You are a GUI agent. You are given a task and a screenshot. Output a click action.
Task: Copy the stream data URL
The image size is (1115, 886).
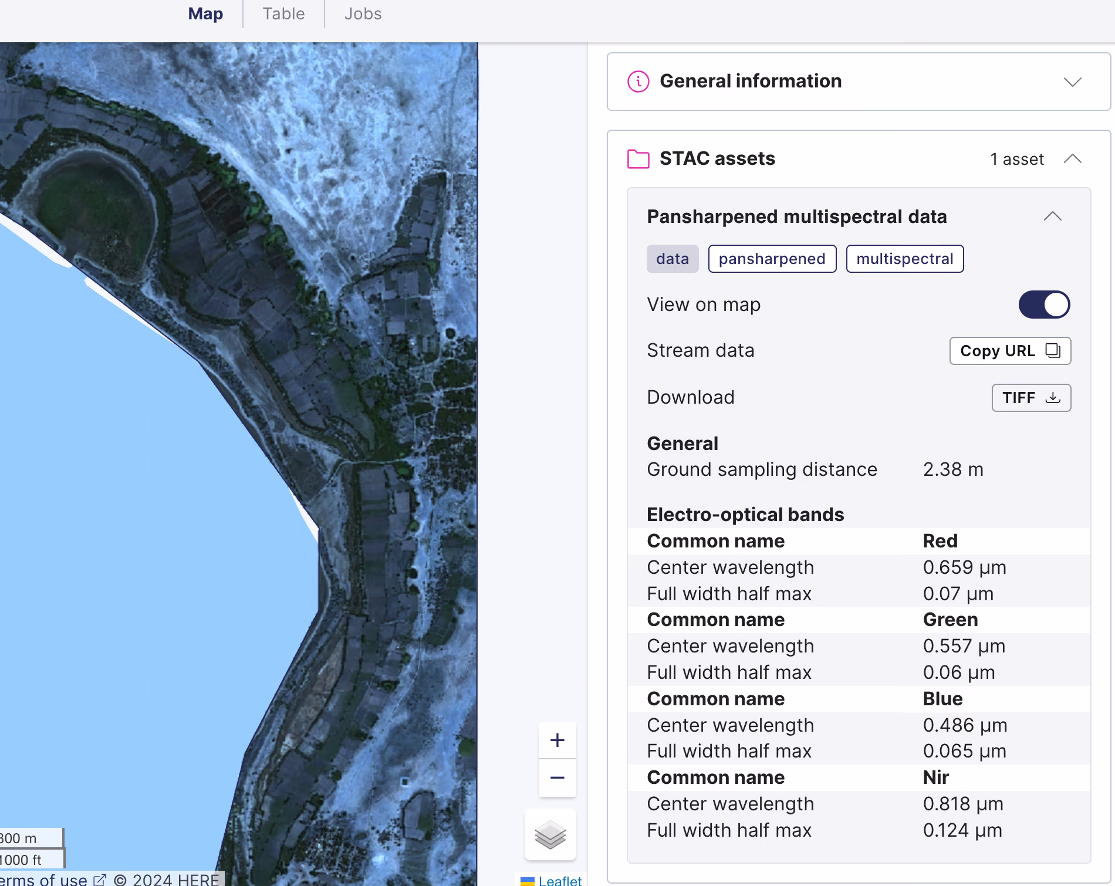[1011, 351]
